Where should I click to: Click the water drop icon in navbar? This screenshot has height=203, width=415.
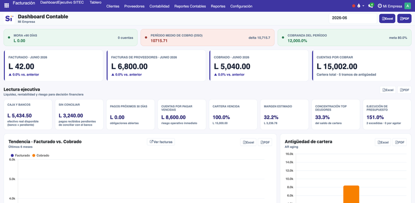(359, 6)
